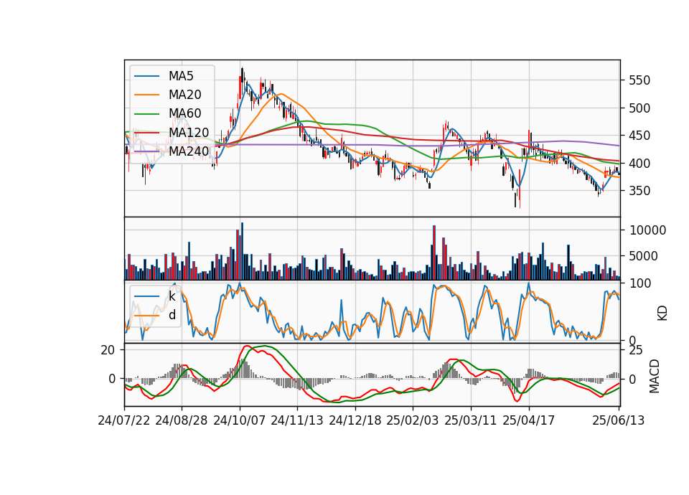Click the 25/04/17 date tick label

coord(529,420)
